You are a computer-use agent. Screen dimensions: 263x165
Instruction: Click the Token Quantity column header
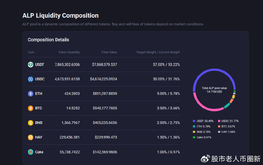coord(69,52)
